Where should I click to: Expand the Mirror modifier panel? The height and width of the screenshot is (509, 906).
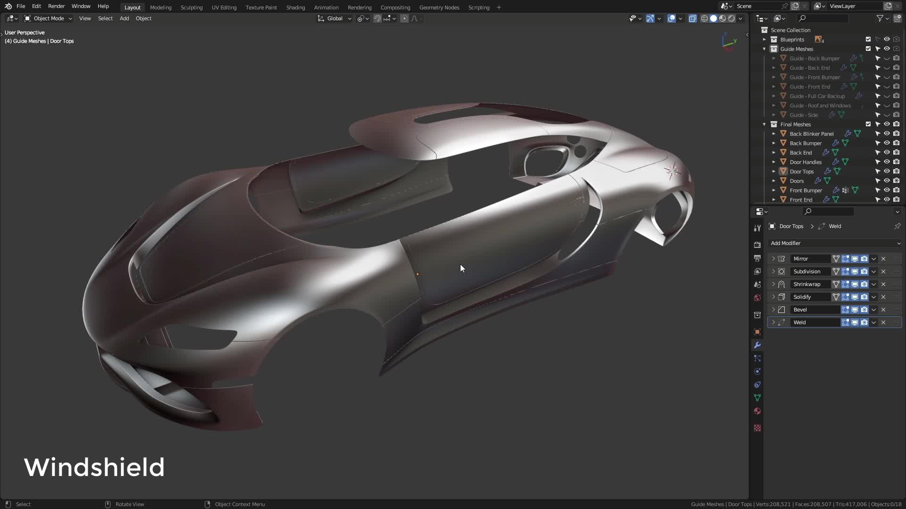(x=773, y=259)
